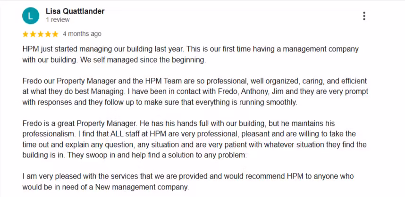Click the first star of the rating

coord(25,34)
